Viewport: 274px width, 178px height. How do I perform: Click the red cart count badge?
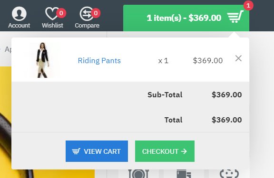[248, 6]
